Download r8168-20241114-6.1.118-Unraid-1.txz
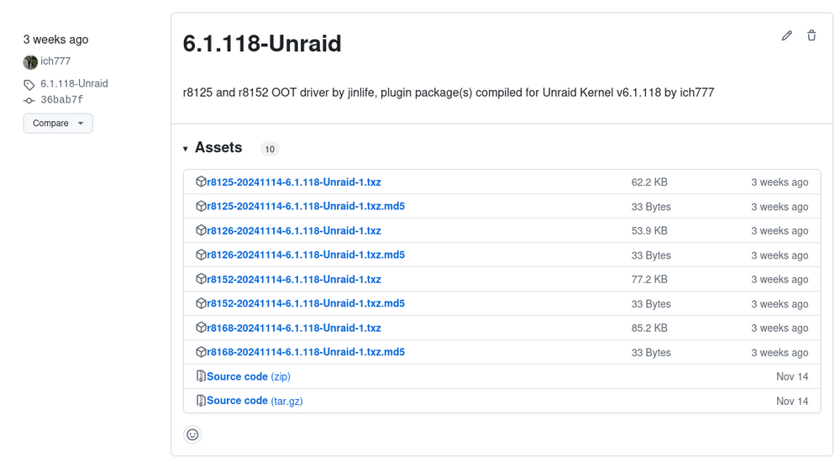This screenshot has height=468, width=840. (x=294, y=328)
